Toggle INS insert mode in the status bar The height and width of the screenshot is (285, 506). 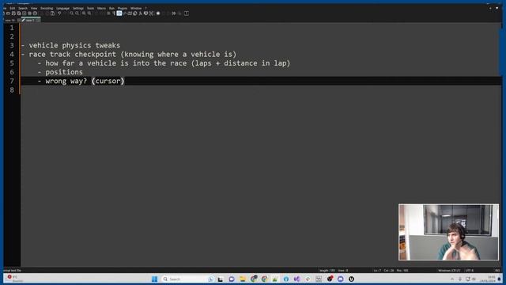coord(497,271)
